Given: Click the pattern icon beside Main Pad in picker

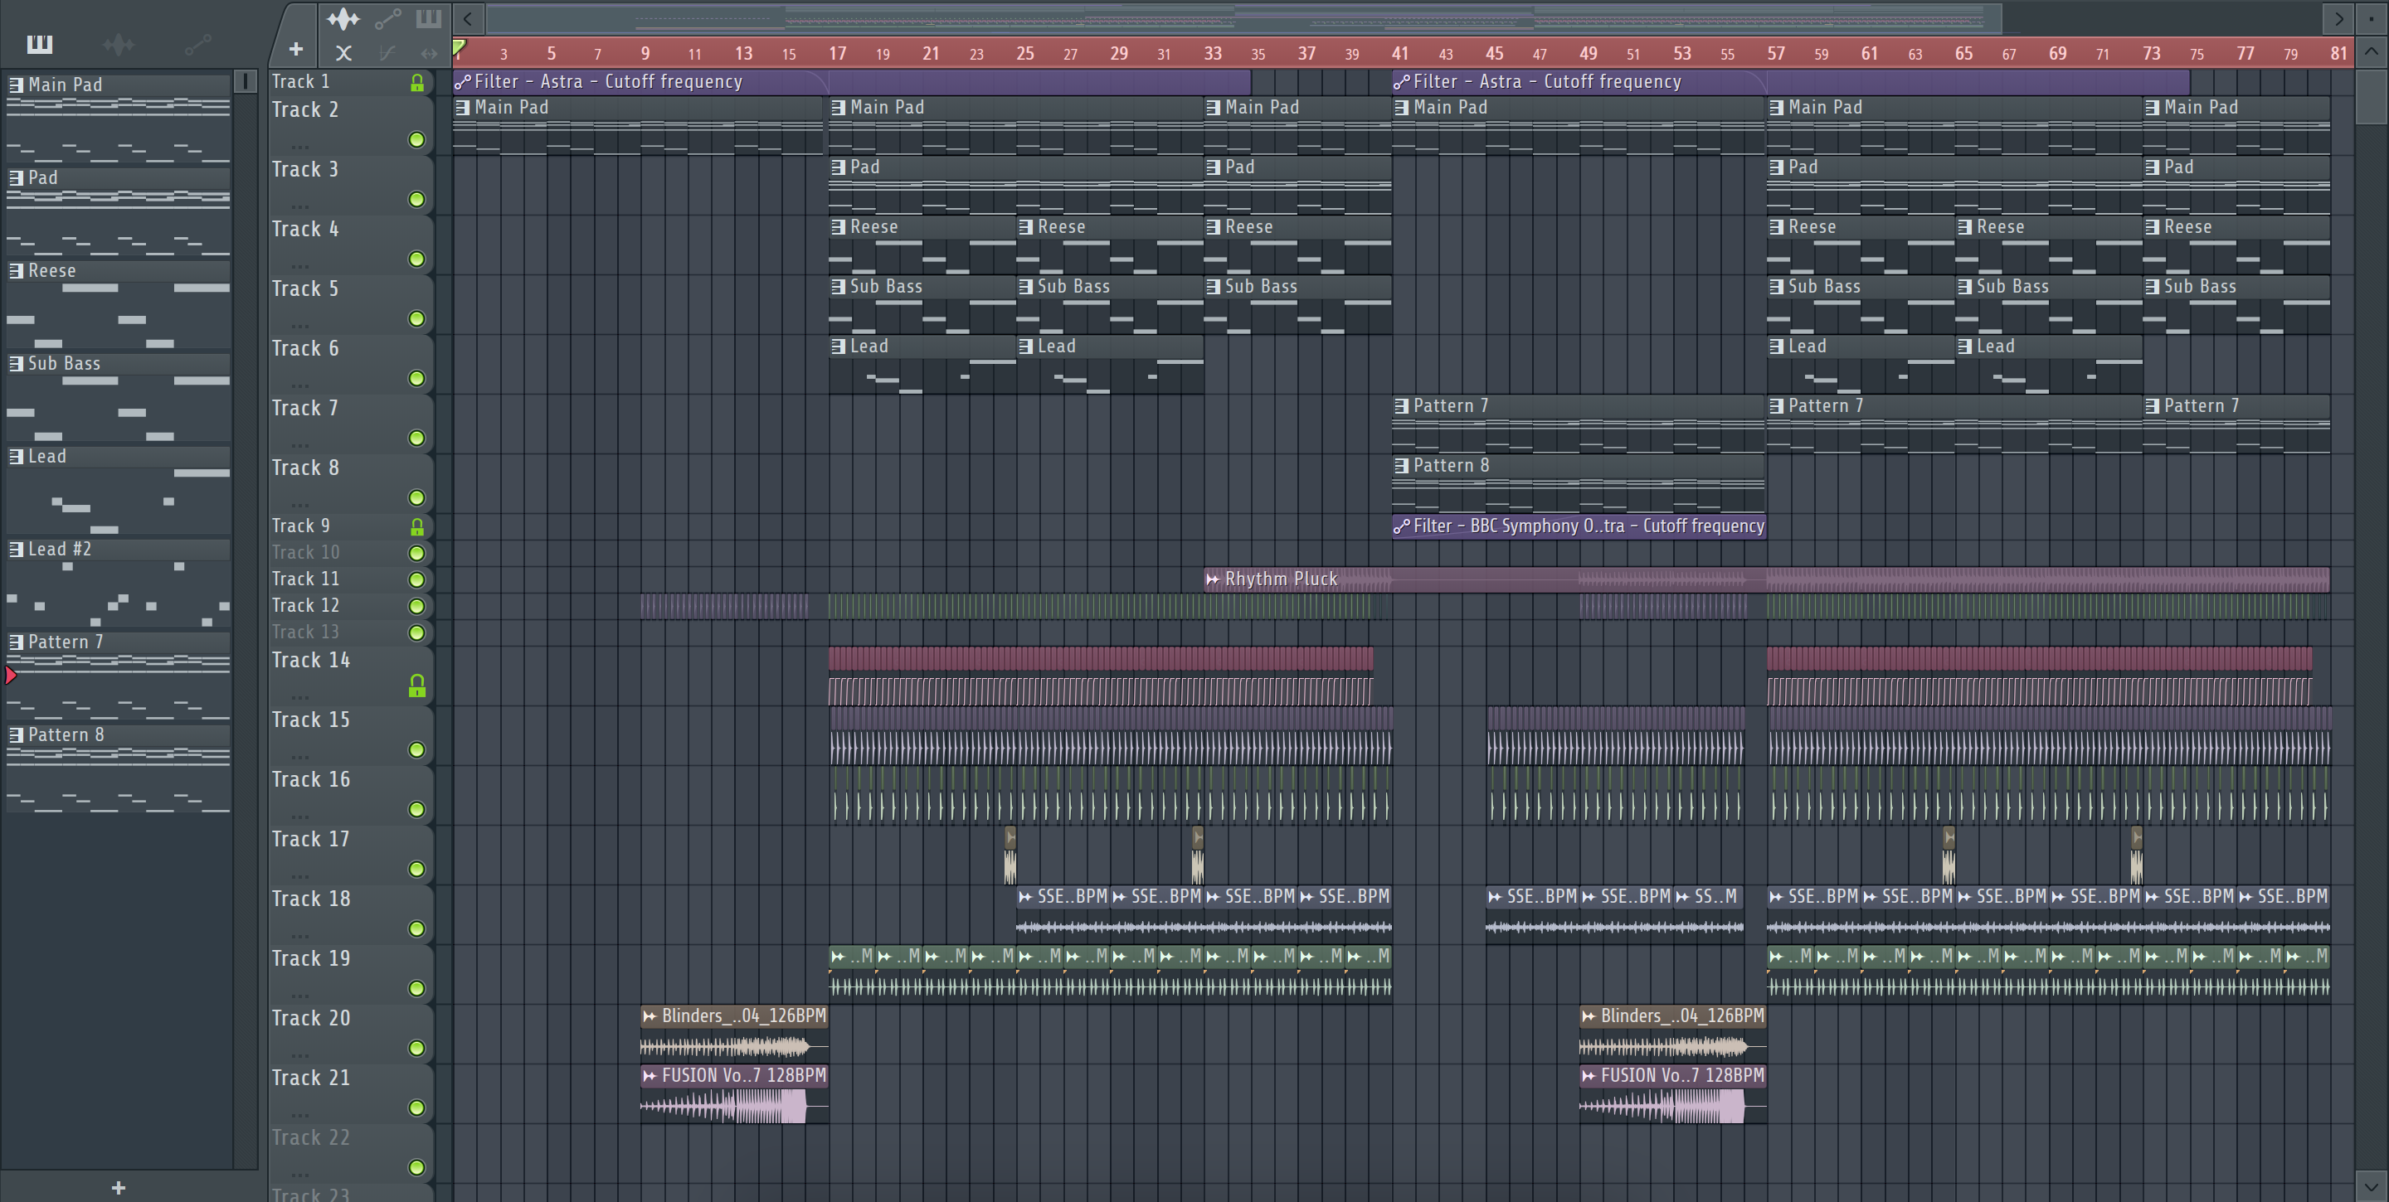Looking at the screenshot, I should pyautogui.click(x=16, y=85).
